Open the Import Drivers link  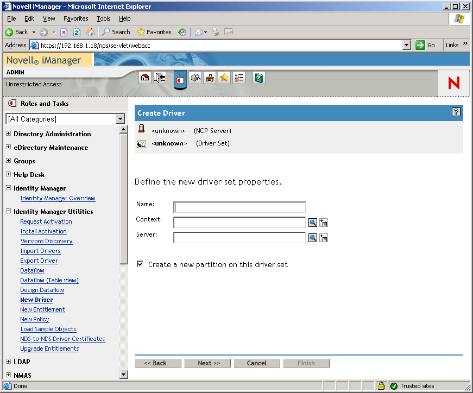pyautogui.click(x=40, y=251)
